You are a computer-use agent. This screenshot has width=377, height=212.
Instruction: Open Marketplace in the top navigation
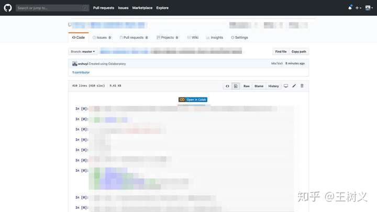point(142,8)
